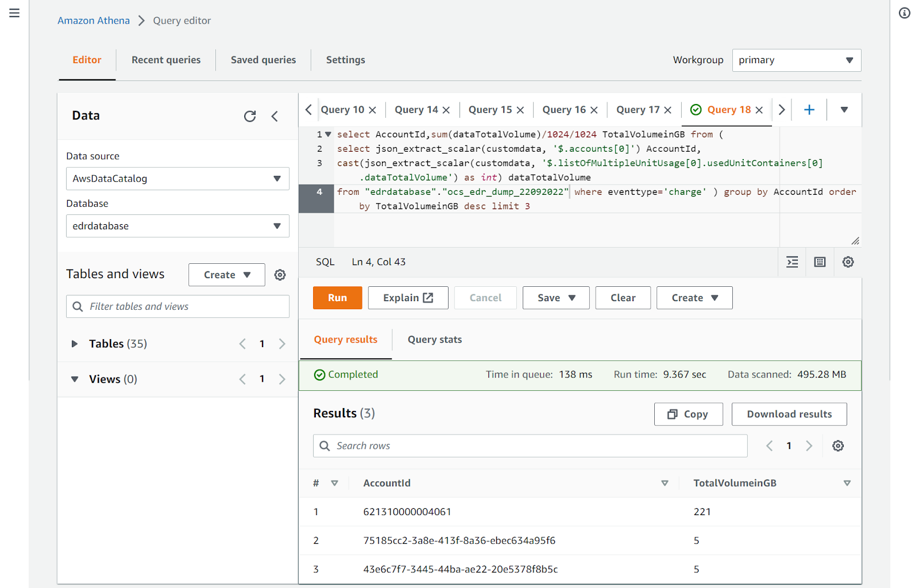Open the info panel icon
919x588 pixels.
click(905, 13)
